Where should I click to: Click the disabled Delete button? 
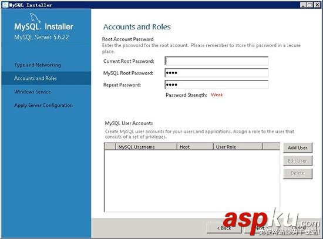point(298,173)
